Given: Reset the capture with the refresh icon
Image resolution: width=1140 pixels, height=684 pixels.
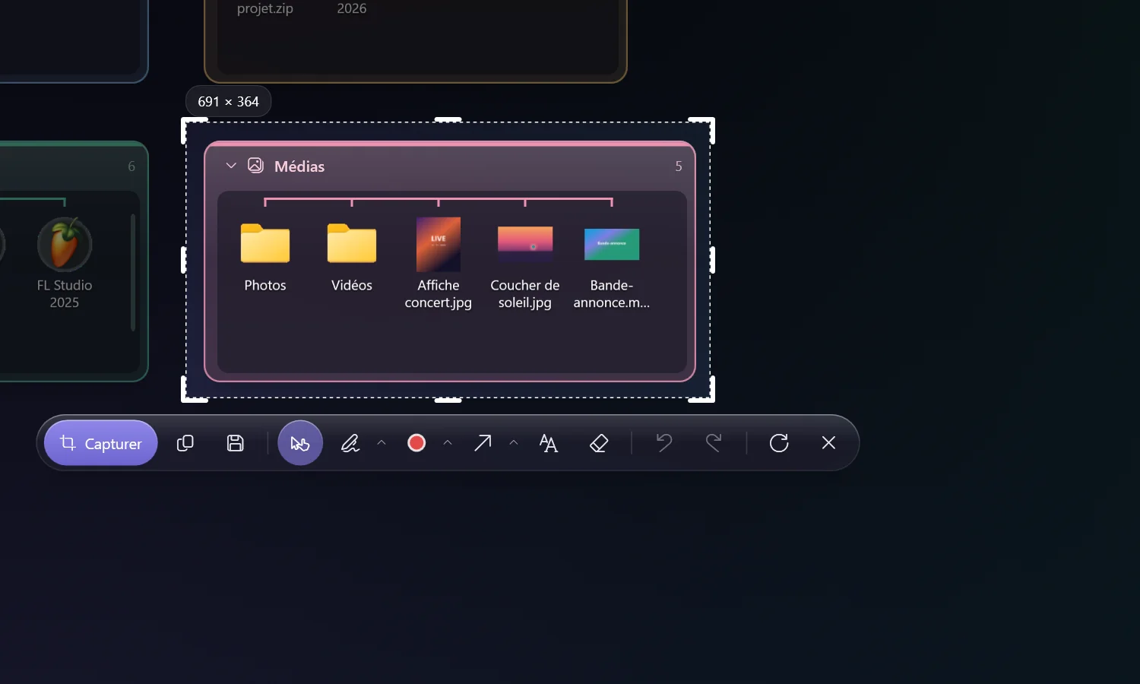Looking at the screenshot, I should click(x=779, y=443).
